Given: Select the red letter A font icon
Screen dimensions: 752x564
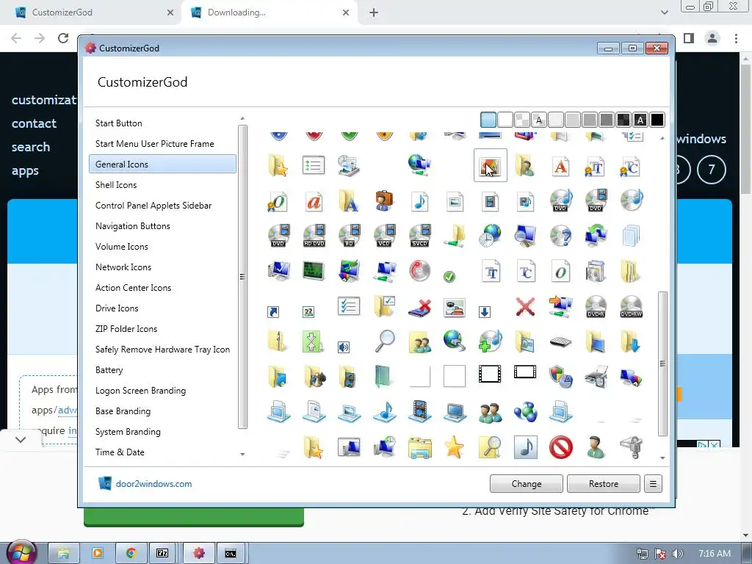Looking at the screenshot, I should (560, 166).
